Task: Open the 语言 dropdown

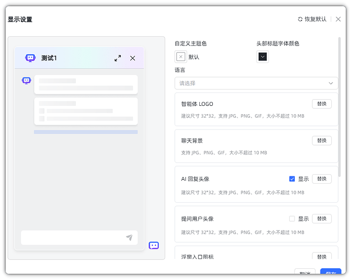Action: click(256, 83)
